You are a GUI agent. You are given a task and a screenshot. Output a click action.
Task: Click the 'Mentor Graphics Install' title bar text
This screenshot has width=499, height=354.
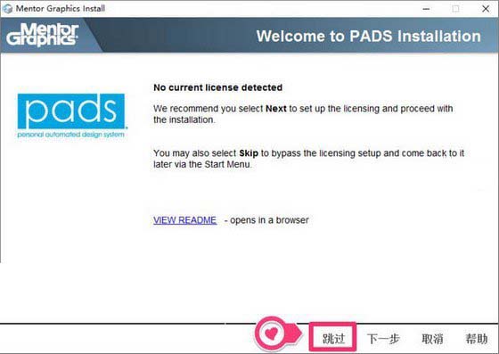click(x=61, y=9)
